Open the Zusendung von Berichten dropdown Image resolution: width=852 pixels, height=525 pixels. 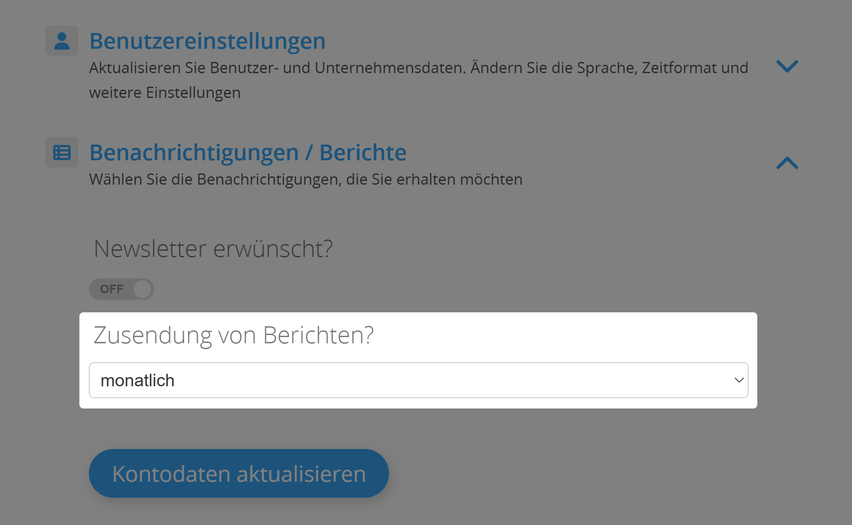419,380
